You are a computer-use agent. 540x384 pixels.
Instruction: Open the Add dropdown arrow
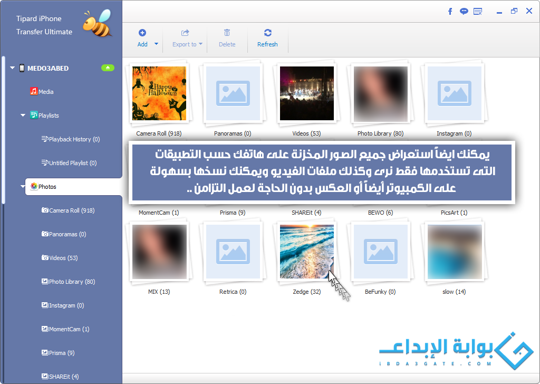click(x=156, y=44)
